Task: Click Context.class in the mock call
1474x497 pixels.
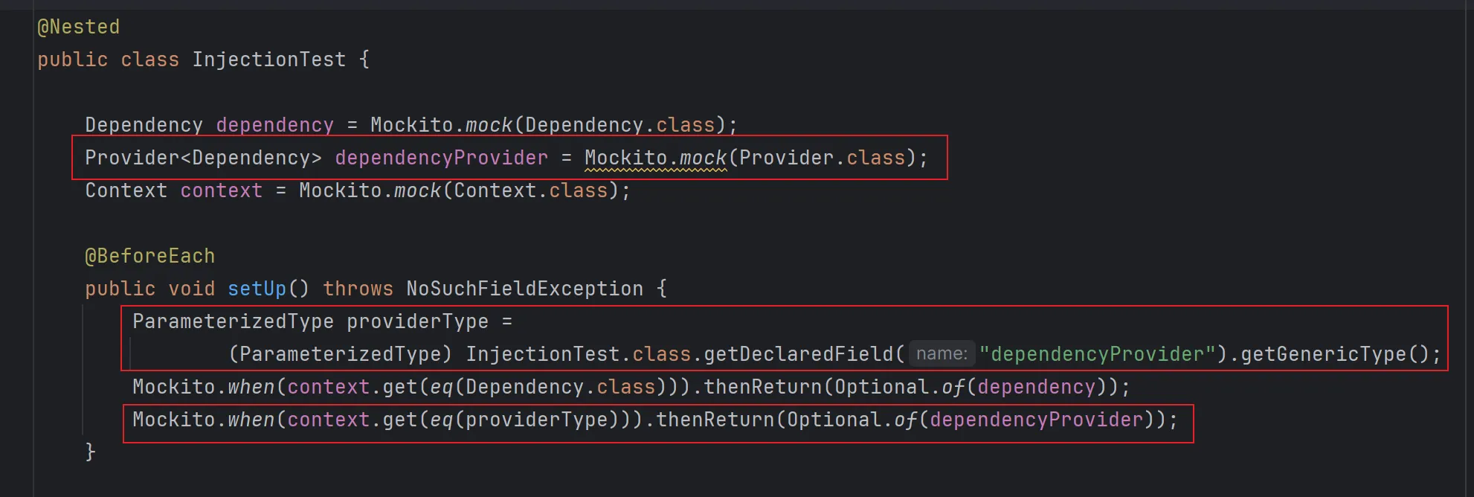Action: click(530, 190)
